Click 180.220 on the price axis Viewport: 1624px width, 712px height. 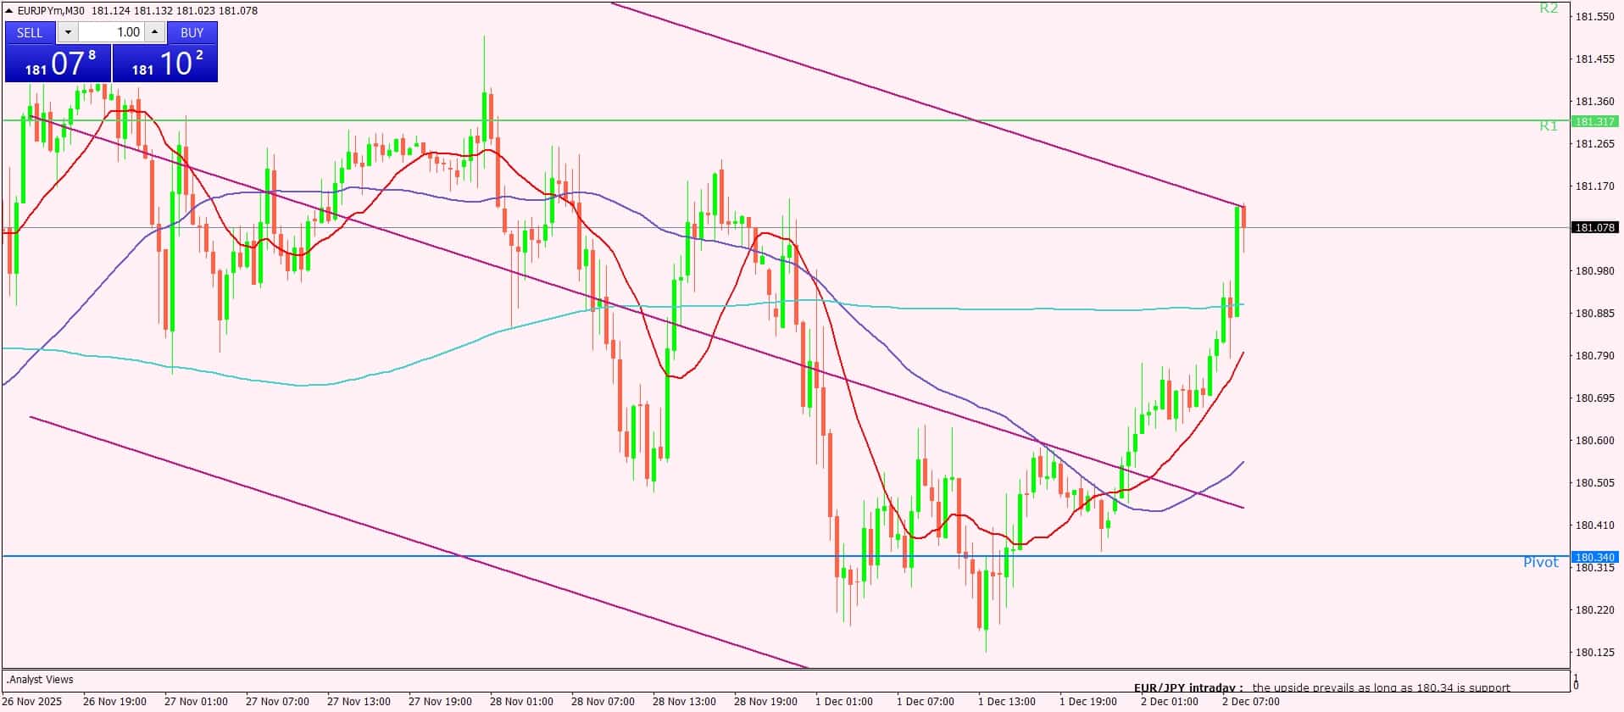click(1594, 609)
